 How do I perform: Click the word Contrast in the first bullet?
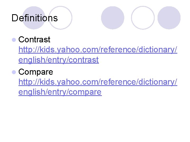point(34,40)
